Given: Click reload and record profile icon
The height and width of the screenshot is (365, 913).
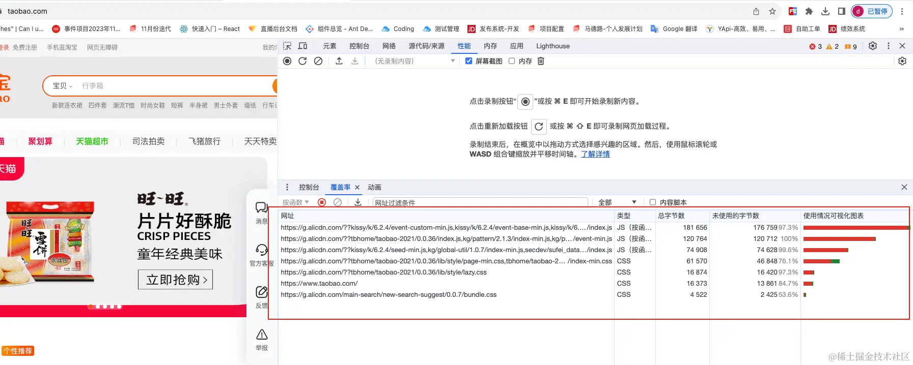Looking at the screenshot, I should coord(302,61).
